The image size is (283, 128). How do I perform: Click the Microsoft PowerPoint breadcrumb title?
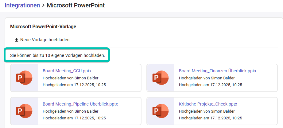point(76,5)
